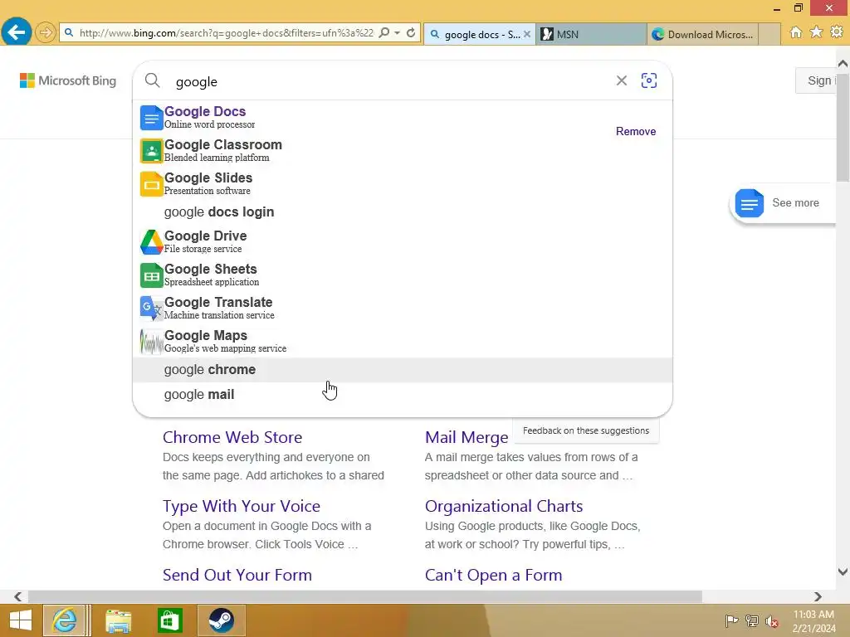This screenshot has width=850, height=637.
Task: Click the Google Sheets icon
Action: click(151, 275)
